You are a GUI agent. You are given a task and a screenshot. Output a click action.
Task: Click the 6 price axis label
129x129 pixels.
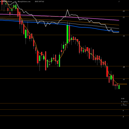[x=123, y=110]
